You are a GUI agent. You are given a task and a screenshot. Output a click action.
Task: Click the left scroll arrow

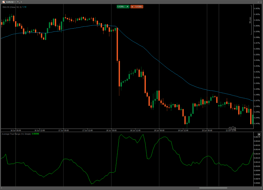coord(2,188)
